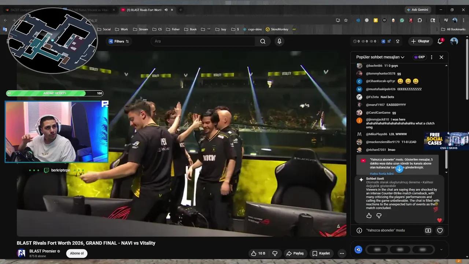Activate voice search microphone icon

(279, 41)
